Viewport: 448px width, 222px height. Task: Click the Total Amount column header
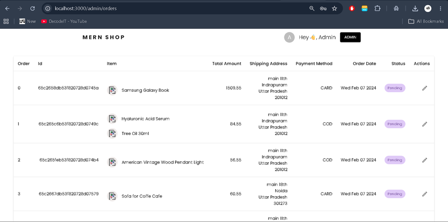227,64
